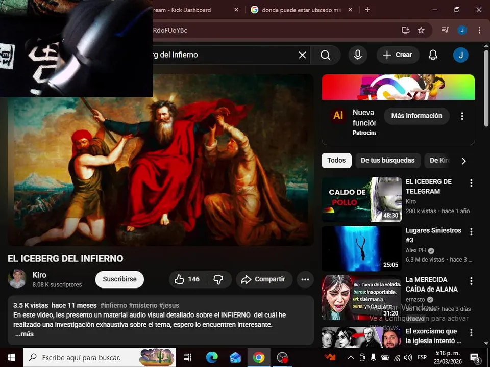
Task: Dislike the video with thumbs down
Action: point(218,279)
